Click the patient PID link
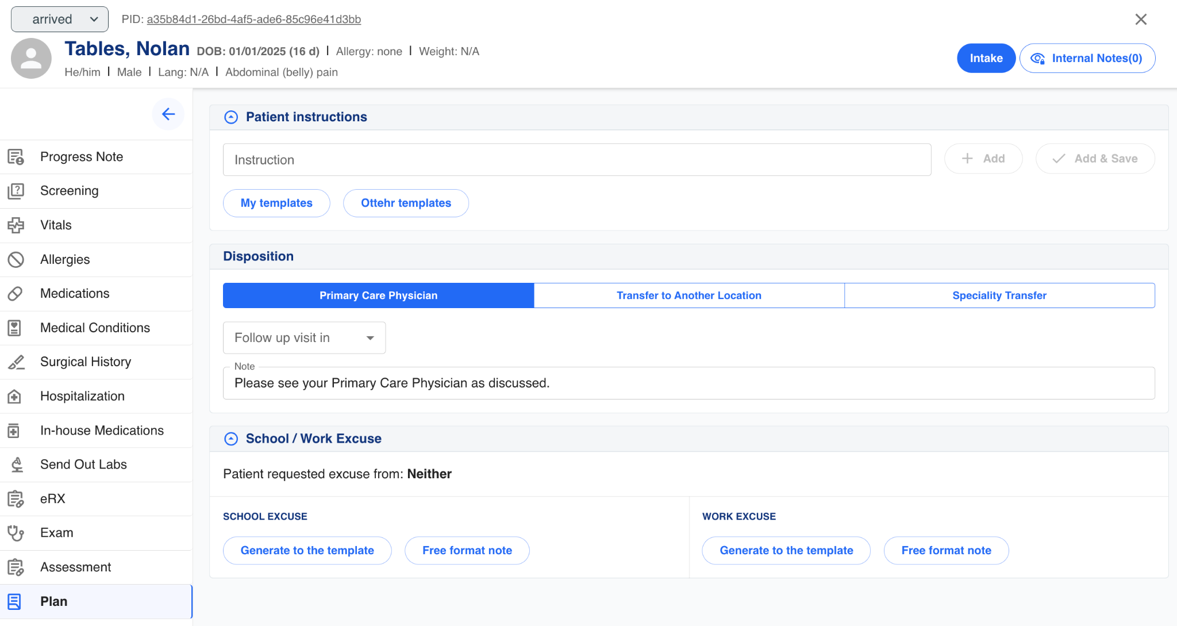Viewport: 1177px width, 626px height. point(253,20)
